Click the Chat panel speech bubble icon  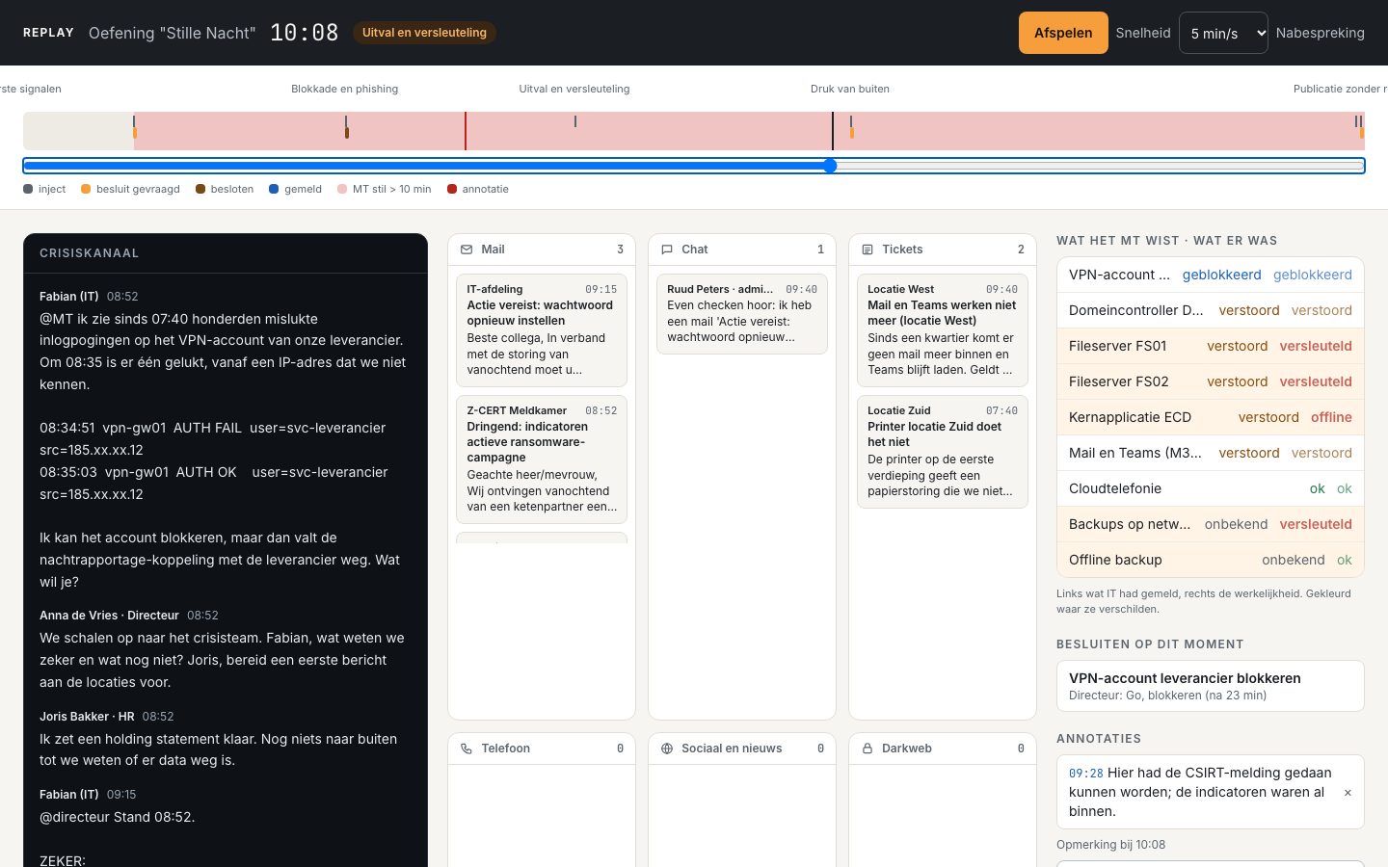(x=667, y=250)
